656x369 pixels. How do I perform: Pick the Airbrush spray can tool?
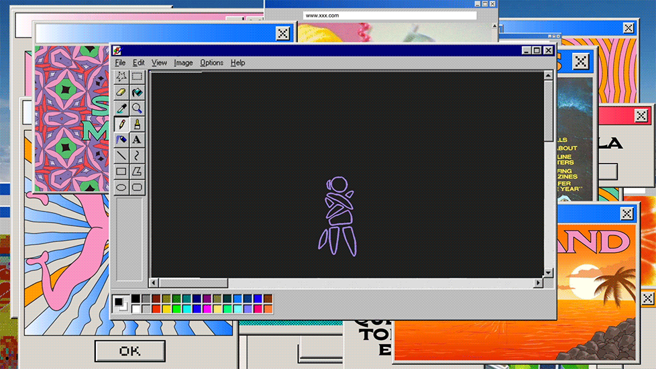(121, 140)
